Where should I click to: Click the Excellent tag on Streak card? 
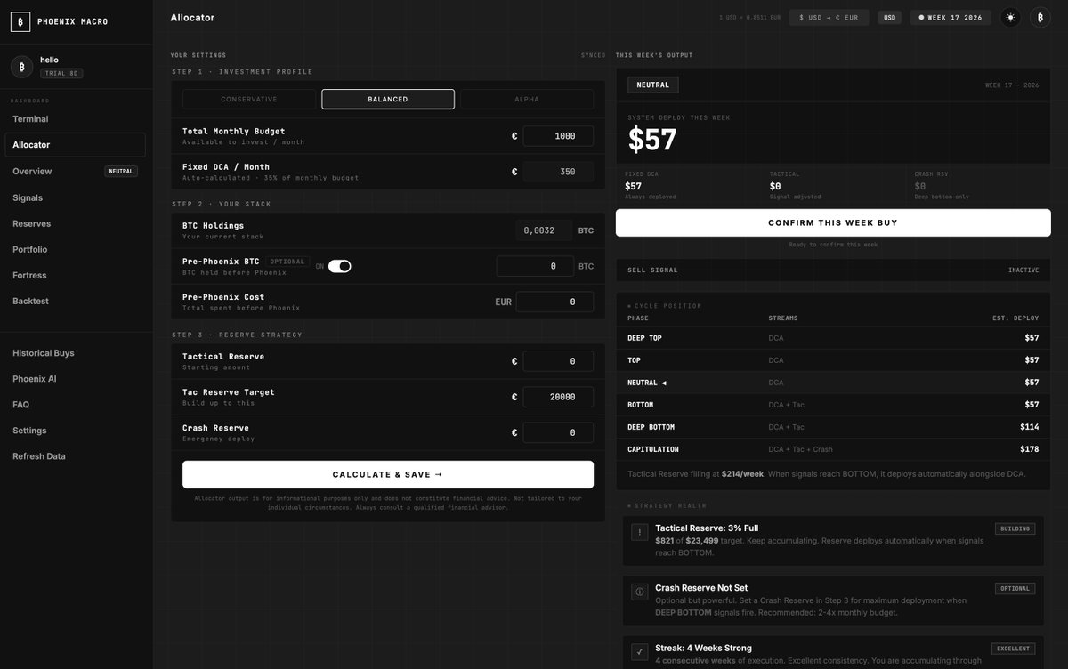(1013, 649)
